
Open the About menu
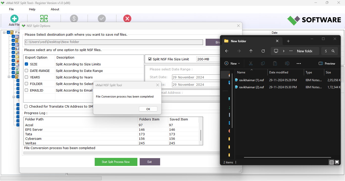click(x=55, y=9)
